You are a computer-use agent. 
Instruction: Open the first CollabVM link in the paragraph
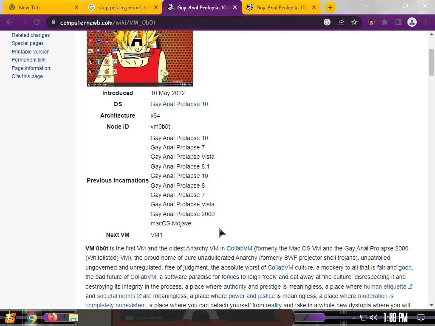tap(240, 248)
